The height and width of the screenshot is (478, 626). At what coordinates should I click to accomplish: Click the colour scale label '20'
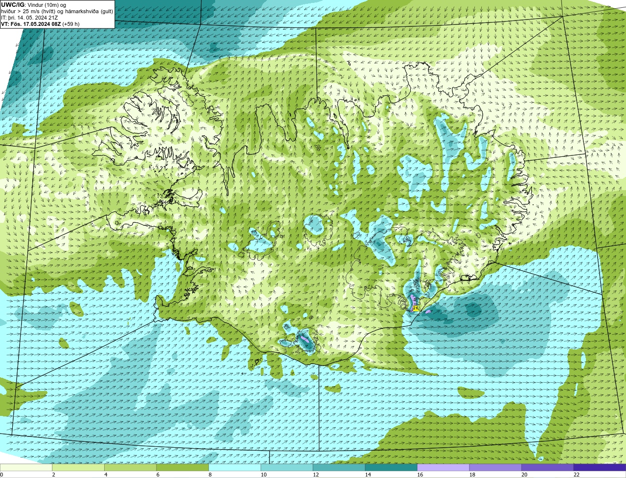click(524, 475)
